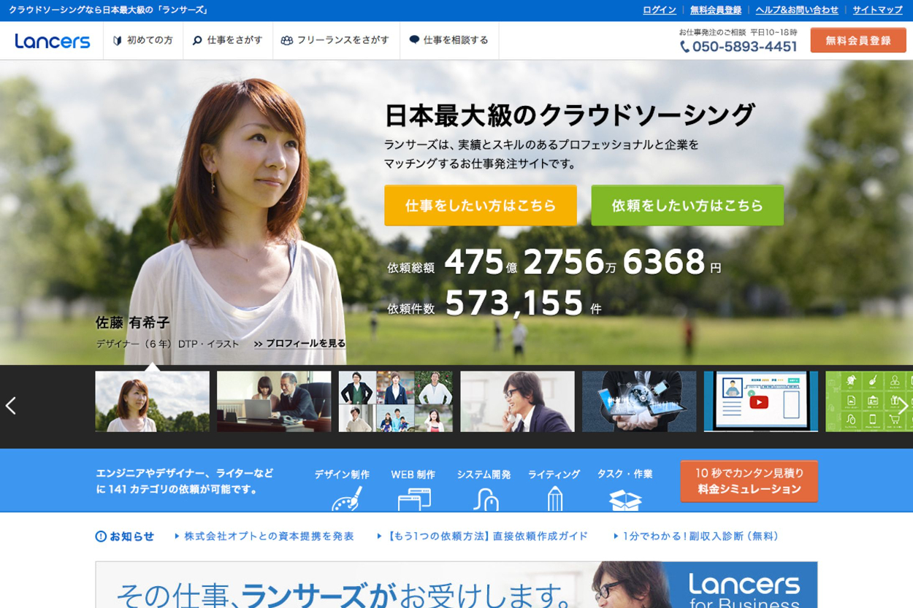The image size is (913, 608).
Task: Click the headline 日本最大級のクラウドソーシング
Action: (x=569, y=115)
